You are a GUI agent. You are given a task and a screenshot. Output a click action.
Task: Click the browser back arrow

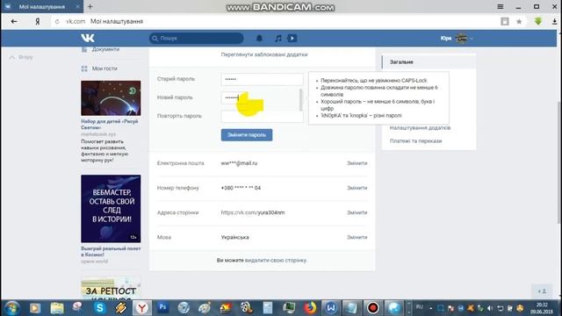(x=14, y=21)
